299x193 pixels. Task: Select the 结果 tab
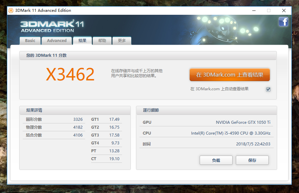click(x=82, y=41)
